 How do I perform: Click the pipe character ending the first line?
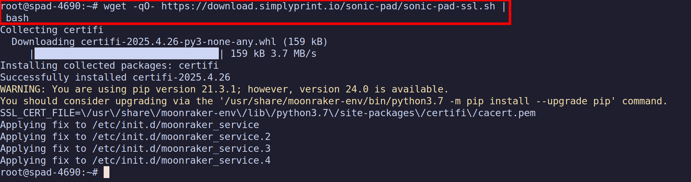click(504, 6)
